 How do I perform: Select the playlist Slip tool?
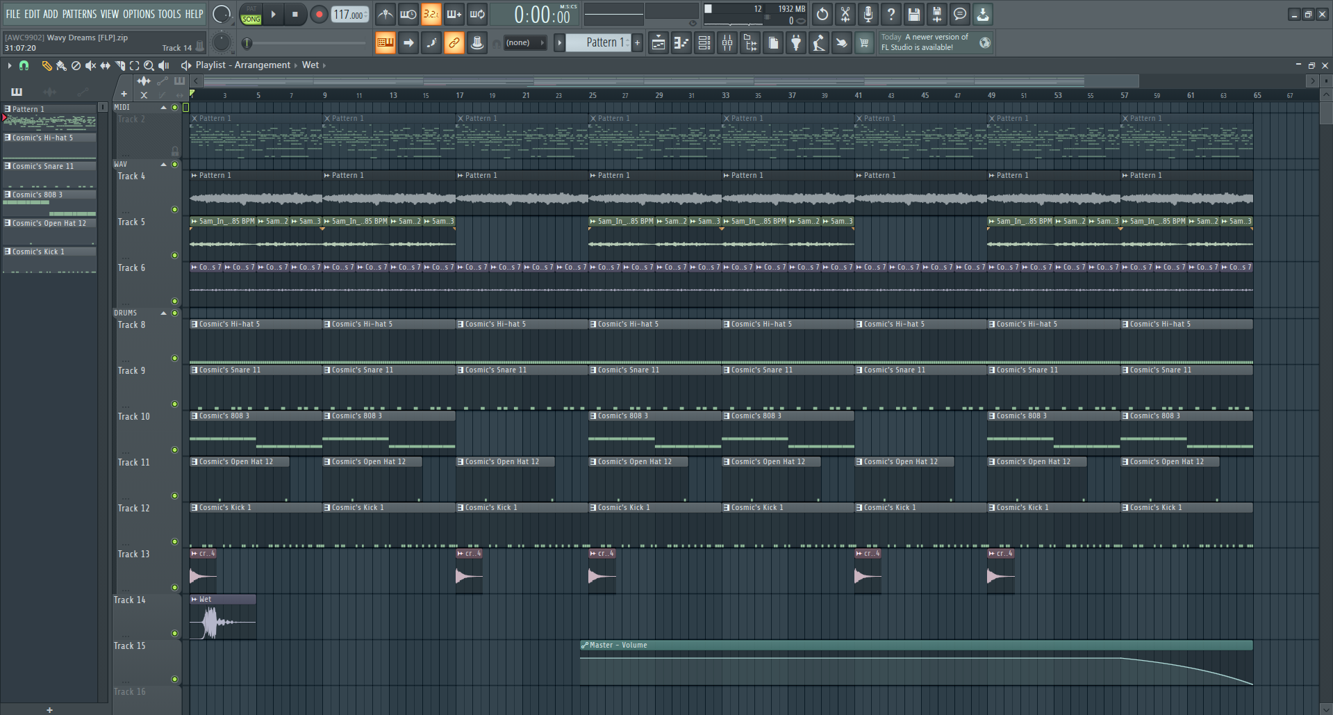105,65
